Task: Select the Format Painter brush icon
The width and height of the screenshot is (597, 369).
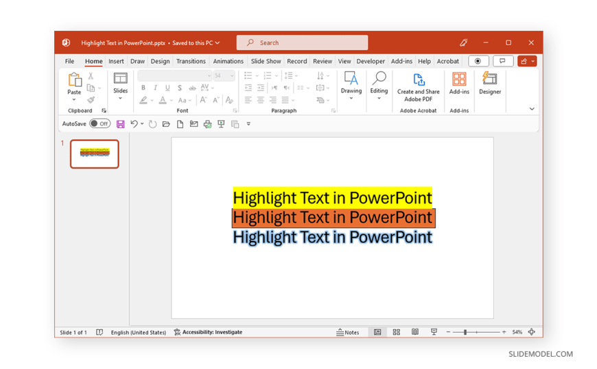Action: click(x=91, y=99)
